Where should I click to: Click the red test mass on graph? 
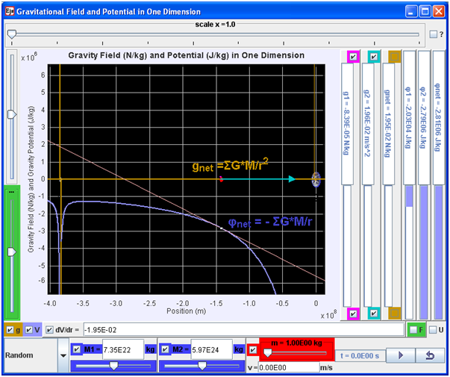(x=221, y=179)
